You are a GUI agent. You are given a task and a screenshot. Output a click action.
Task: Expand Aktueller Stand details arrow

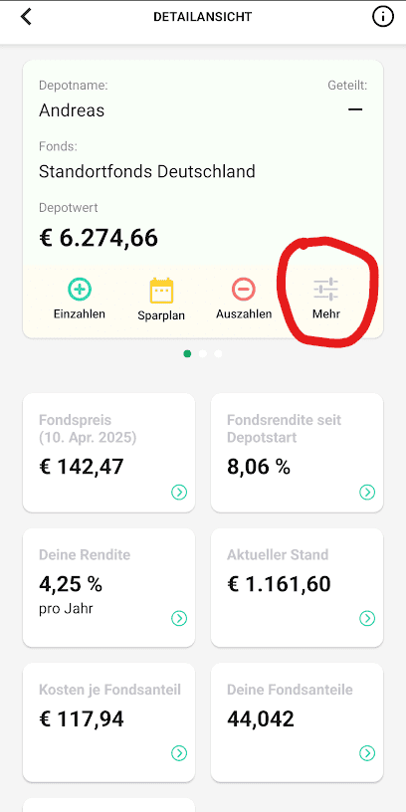click(367, 618)
